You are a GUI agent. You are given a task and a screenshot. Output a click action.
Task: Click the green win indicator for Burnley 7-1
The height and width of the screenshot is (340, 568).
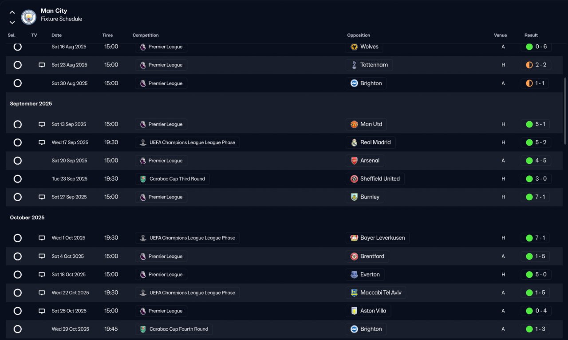click(x=529, y=197)
